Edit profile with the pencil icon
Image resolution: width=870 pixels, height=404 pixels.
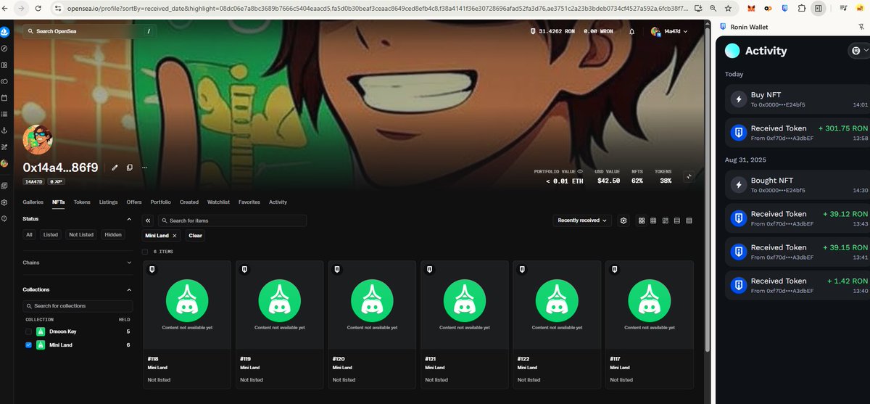point(115,168)
